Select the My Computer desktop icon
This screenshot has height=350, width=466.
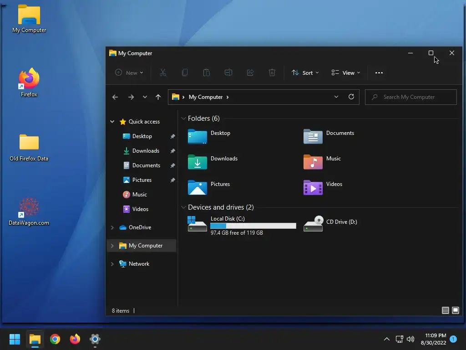pyautogui.click(x=29, y=18)
